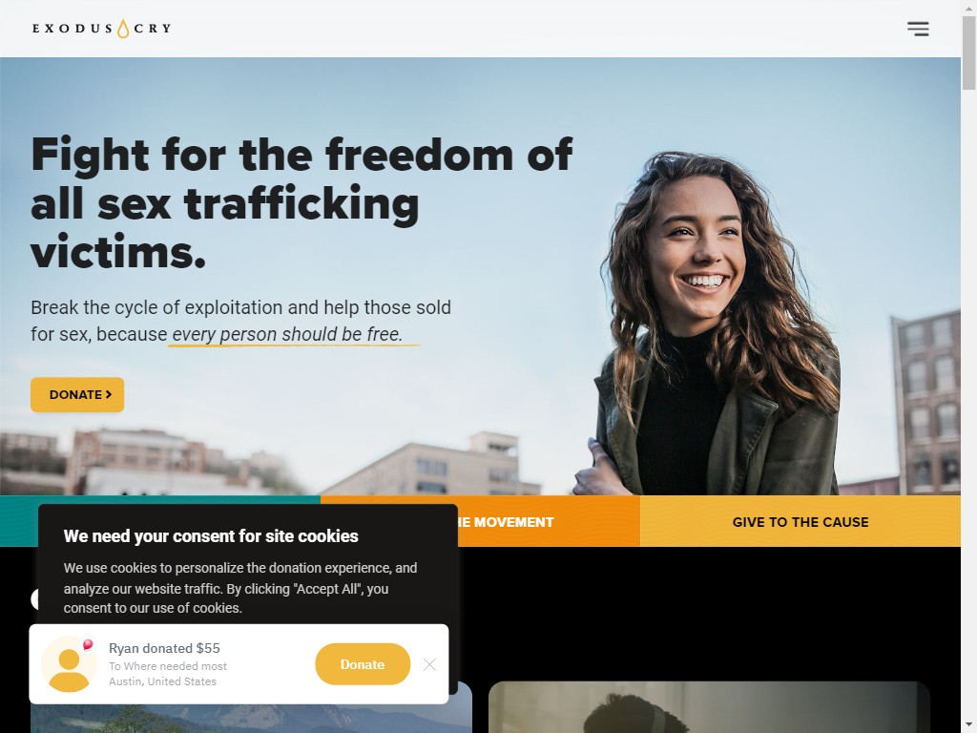Click the chevron arrow in the hero DONATE button
The height and width of the screenshot is (733, 977).
pyautogui.click(x=109, y=394)
